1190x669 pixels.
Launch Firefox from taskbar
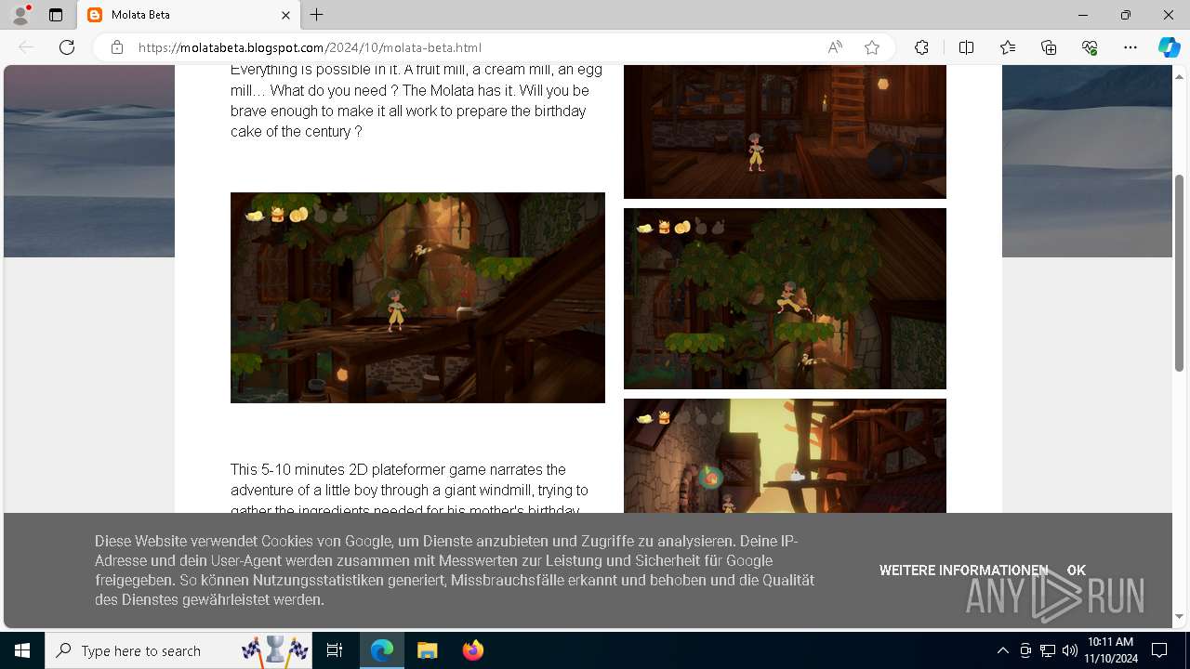[473, 650]
